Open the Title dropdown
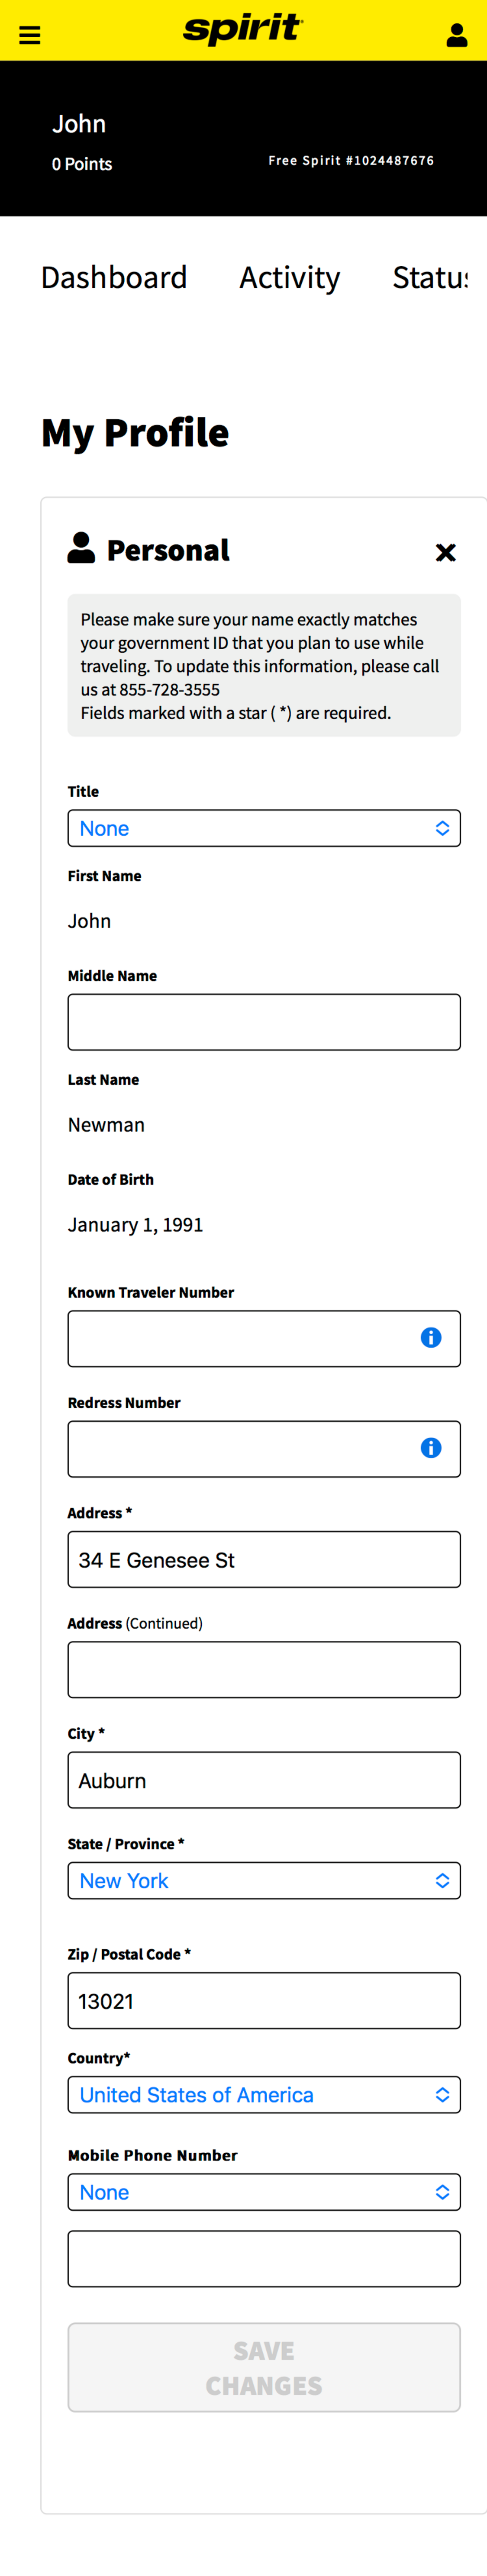The image size is (487, 2576). (264, 828)
